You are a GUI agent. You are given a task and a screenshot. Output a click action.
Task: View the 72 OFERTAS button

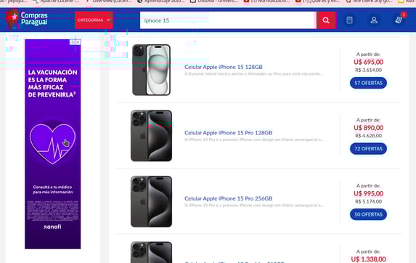[x=368, y=149]
